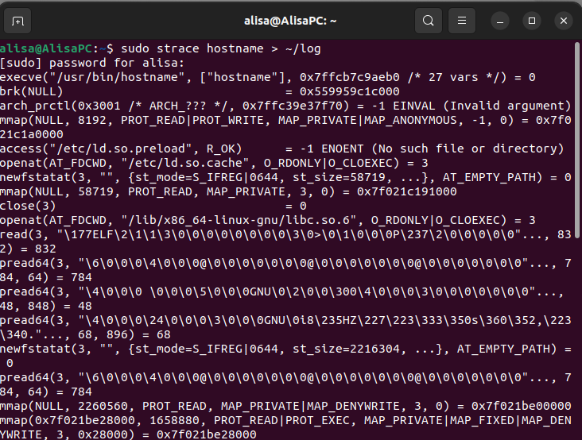The width and height of the screenshot is (582, 440).
Task: Minimize the terminal window
Action: click(500, 21)
